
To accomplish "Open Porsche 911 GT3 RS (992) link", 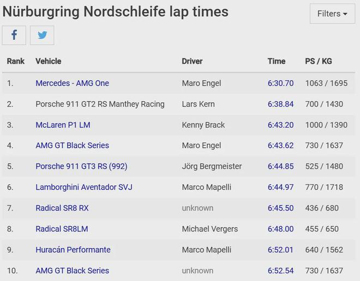I will click(x=81, y=166).
